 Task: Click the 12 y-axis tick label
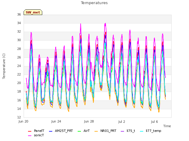pyautogui.click(x=19, y=117)
